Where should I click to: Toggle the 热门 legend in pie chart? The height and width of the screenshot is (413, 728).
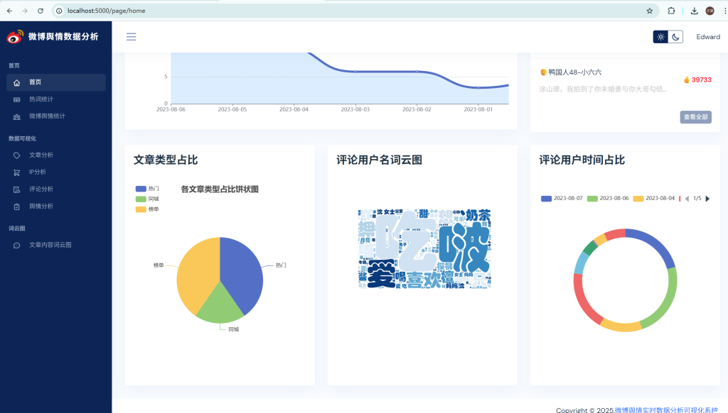[147, 189]
